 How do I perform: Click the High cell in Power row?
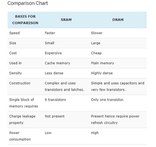95,133
